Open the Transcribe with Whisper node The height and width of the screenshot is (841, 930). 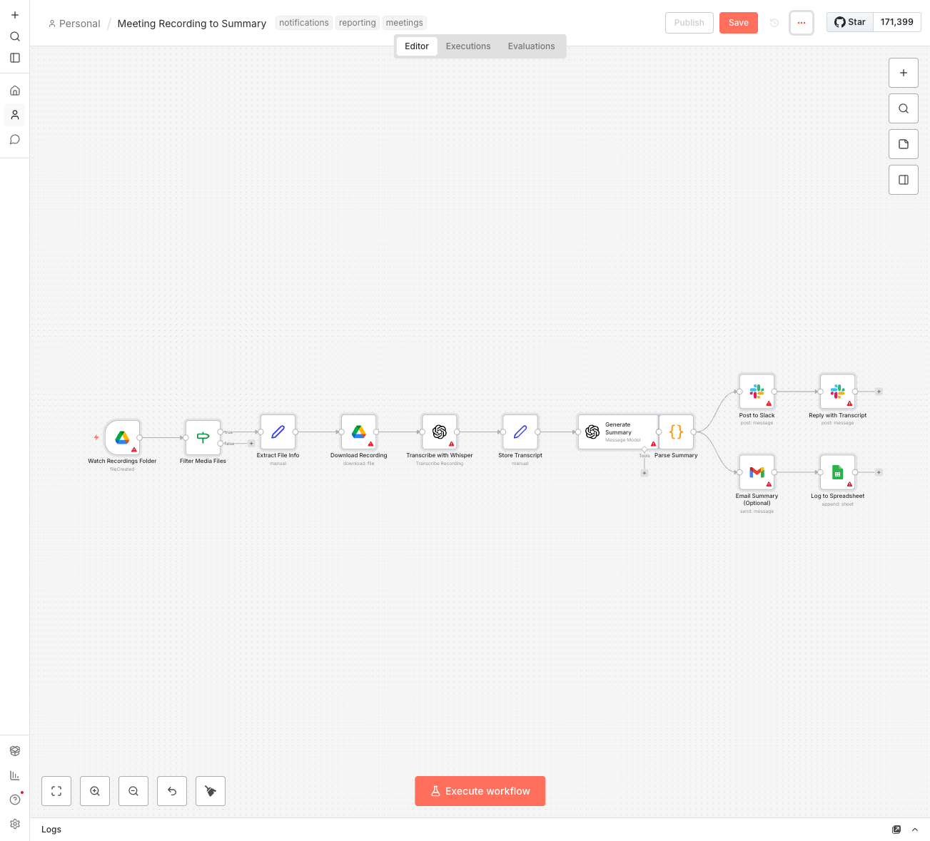(440, 432)
